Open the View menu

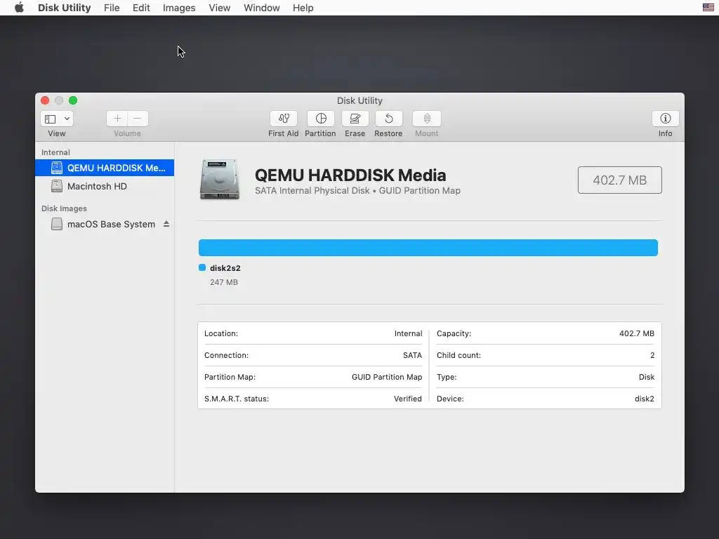pyautogui.click(x=220, y=8)
